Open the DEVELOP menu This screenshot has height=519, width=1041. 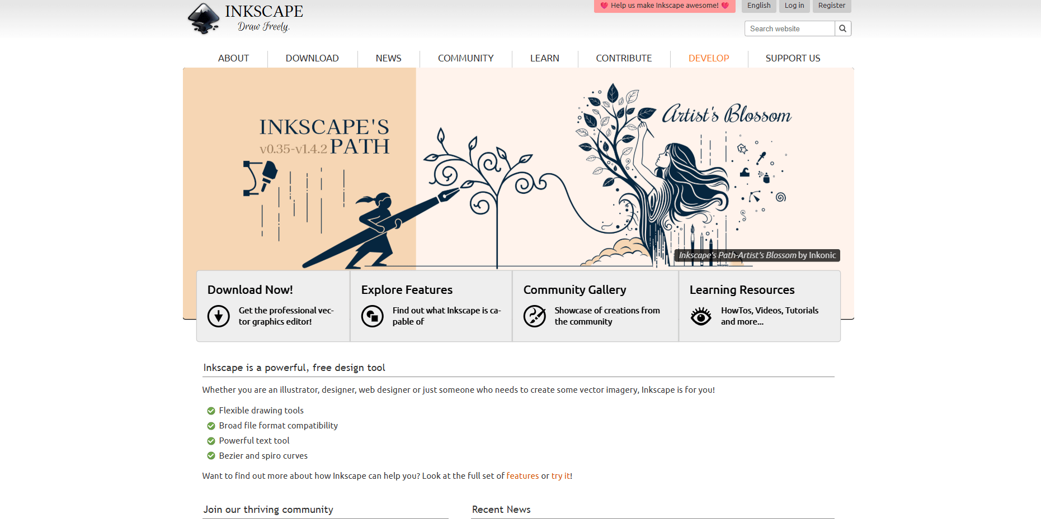tap(709, 58)
